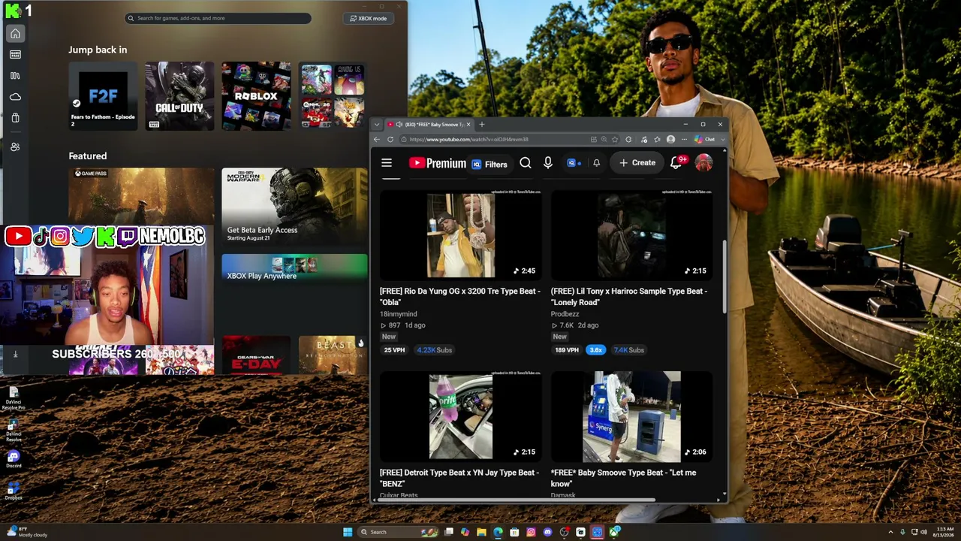
Task: Click the YouTube URL address bar
Action: point(494,139)
